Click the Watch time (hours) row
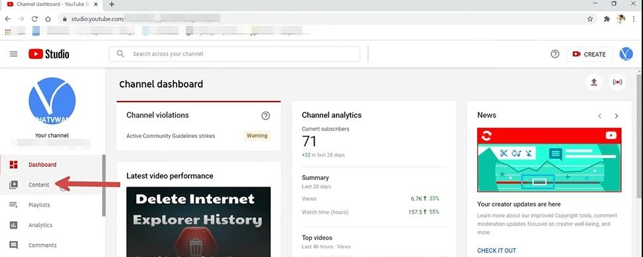 [371, 213]
